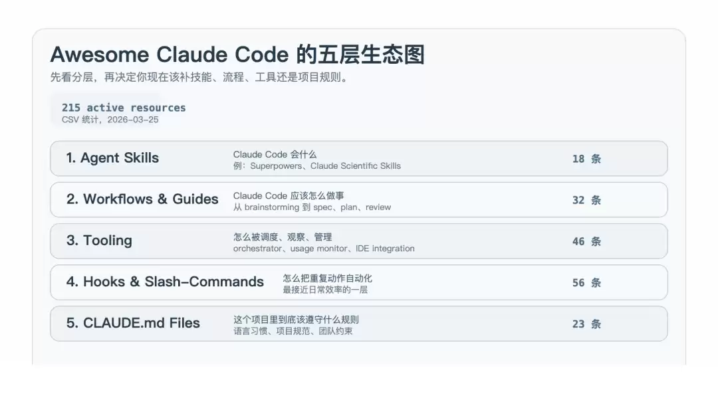
Task: Click the '最接近日常效率的一层' line
Action: point(325,290)
